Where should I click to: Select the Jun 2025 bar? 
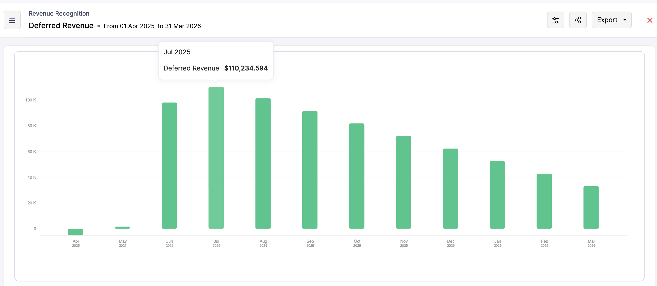(x=169, y=166)
